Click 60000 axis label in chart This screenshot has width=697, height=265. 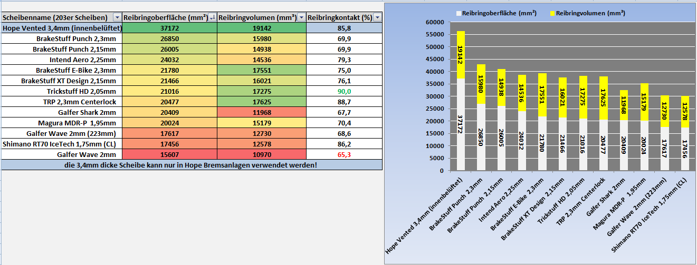pyautogui.click(x=435, y=22)
